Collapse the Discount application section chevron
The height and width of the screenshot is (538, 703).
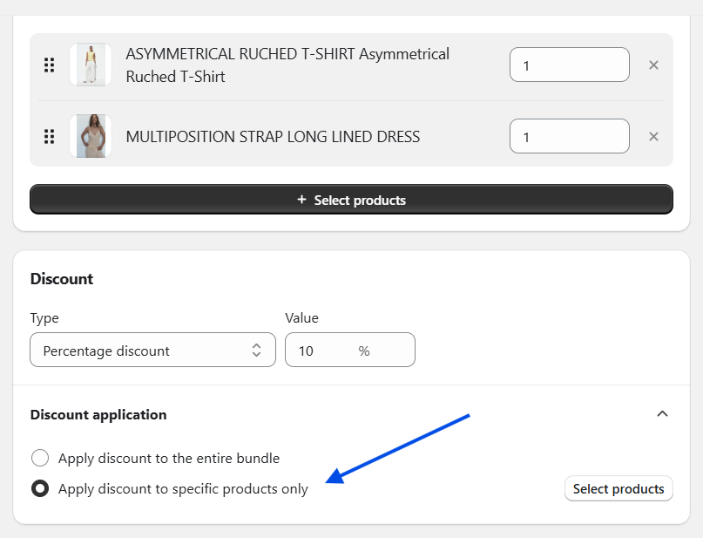coord(662,414)
